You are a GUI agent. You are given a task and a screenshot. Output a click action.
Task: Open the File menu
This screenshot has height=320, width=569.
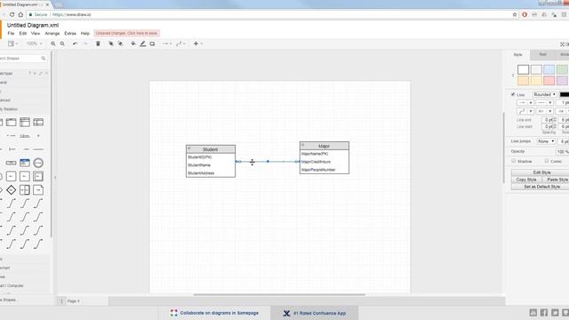coord(12,34)
